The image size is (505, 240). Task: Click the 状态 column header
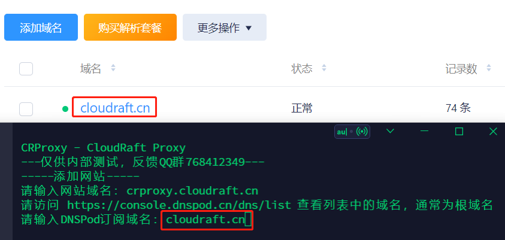302,68
